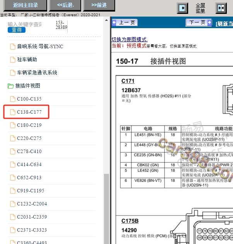Click the green folder icon for 接插件视图
233x244 pixels.
10,86
